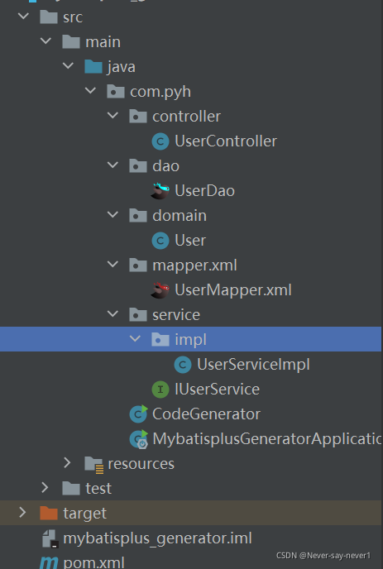This screenshot has width=383, height=569.
Task: Click the orange target folder icon
Action: [x=49, y=514]
